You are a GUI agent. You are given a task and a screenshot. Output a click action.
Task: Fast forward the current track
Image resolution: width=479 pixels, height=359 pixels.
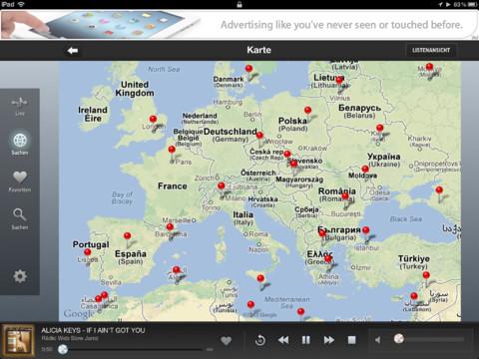point(328,340)
